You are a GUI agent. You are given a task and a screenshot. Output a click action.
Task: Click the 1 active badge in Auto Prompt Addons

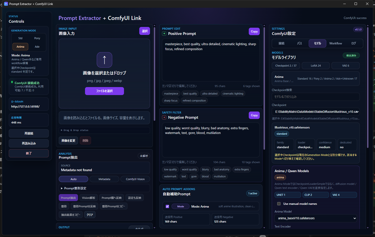253,193
